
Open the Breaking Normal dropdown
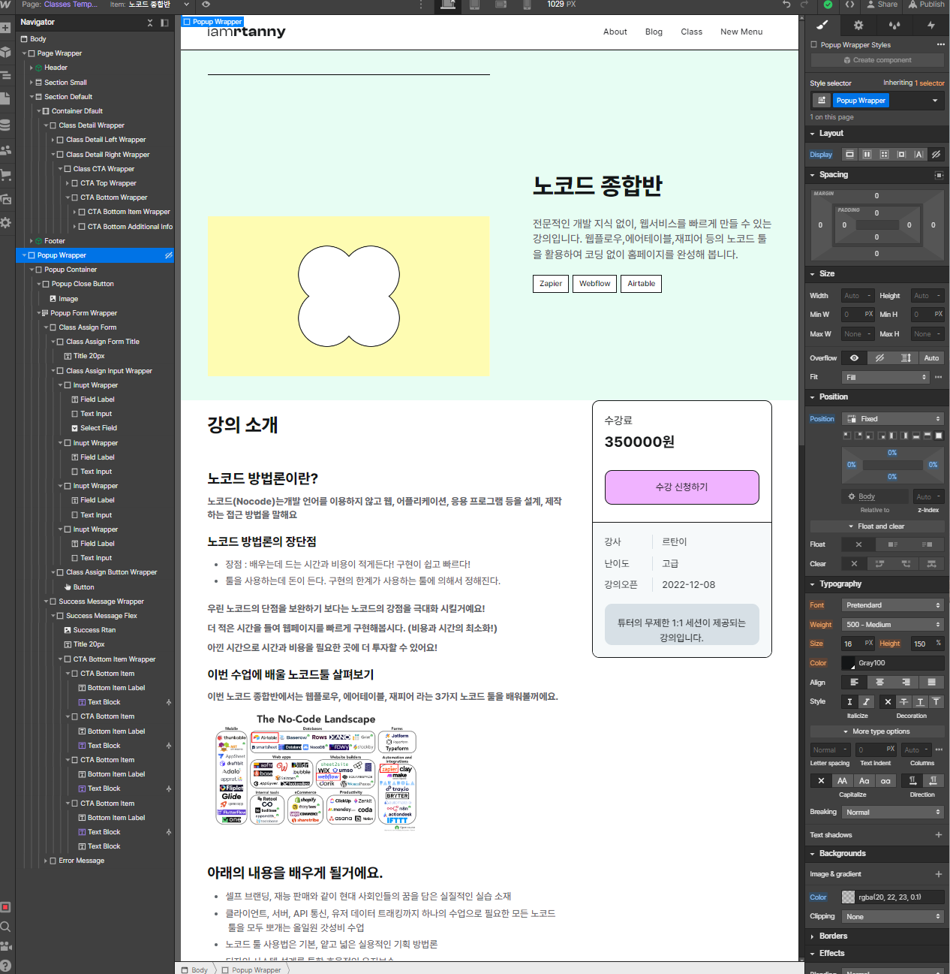893,813
